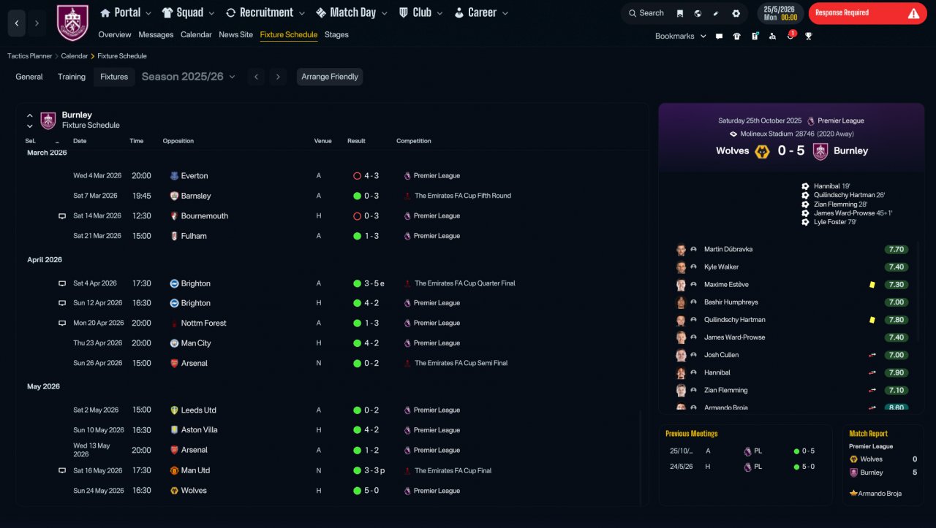Open the Match Day dropdown menu
This screenshot has height=528, width=936.
(352, 12)
